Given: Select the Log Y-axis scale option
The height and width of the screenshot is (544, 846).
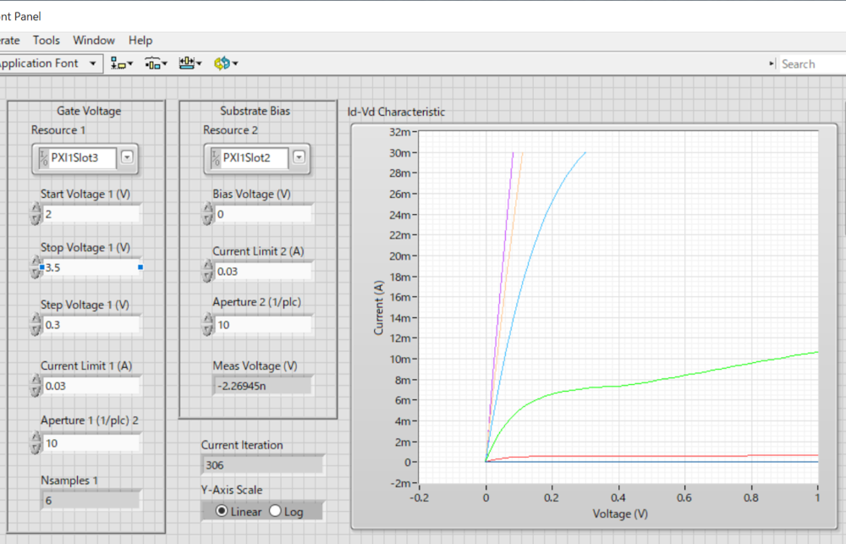Looking at the screenshot, I should point(275,511).
